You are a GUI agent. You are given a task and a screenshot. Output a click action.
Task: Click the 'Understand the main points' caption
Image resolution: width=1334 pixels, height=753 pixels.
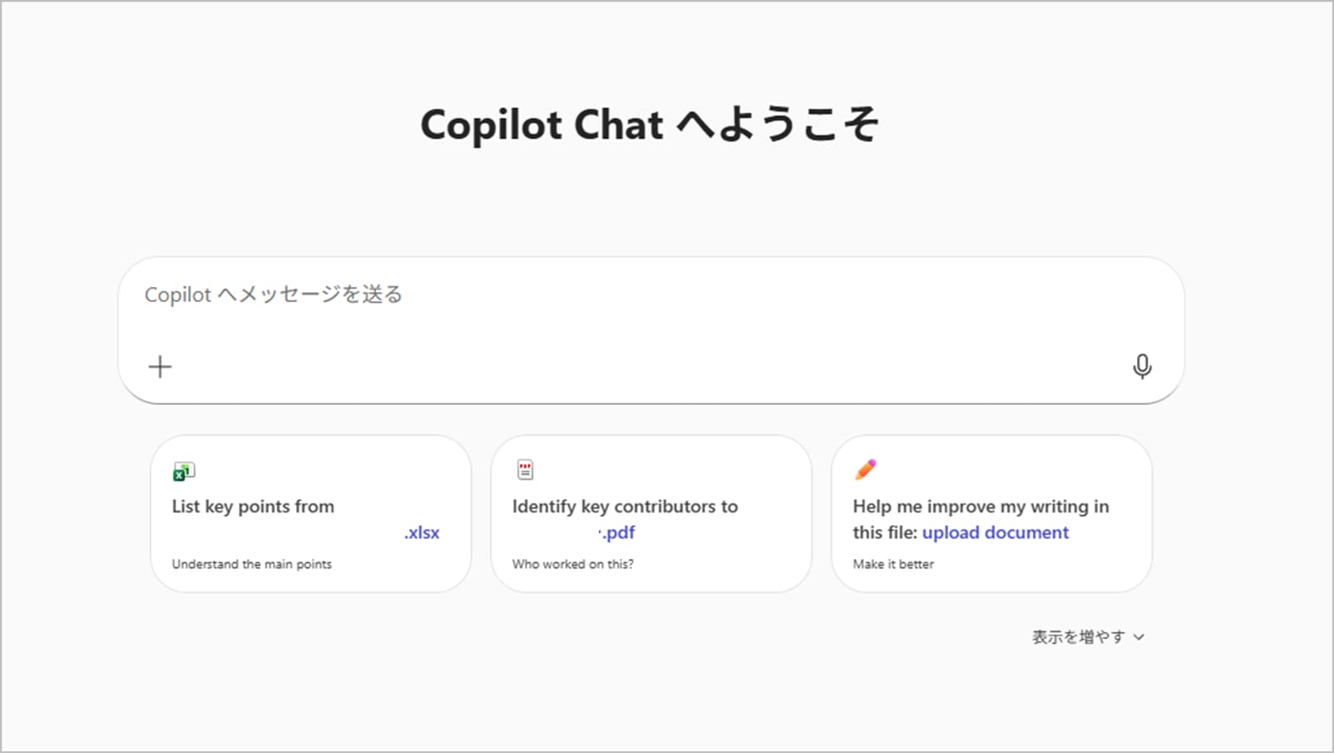pyautogui.click(x=251, y=564)
